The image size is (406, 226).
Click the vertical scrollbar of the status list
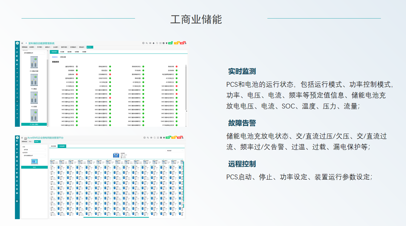point(186,87)
